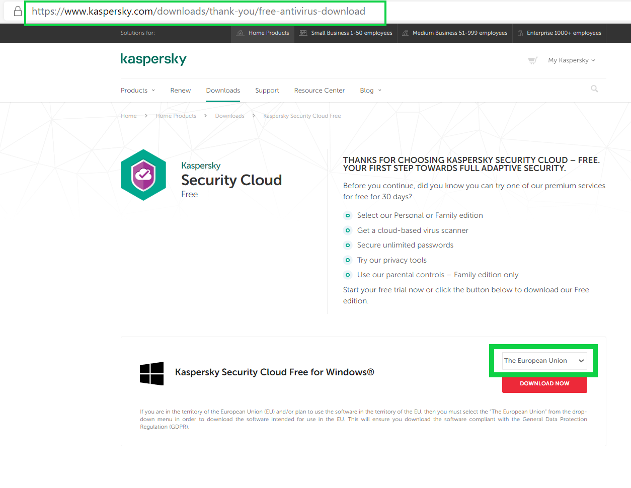Open the Resource Center menu item
Viewport: 631px width, 488px height.
(x=320, y=91)
